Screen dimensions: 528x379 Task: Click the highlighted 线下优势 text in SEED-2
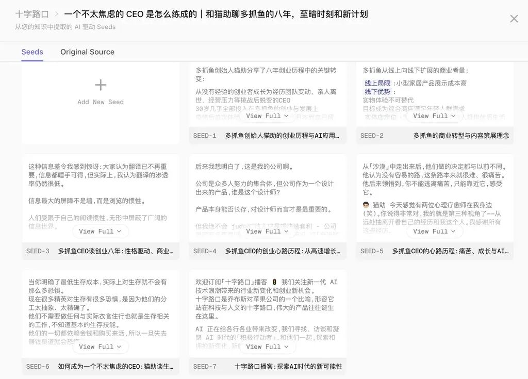377,92
